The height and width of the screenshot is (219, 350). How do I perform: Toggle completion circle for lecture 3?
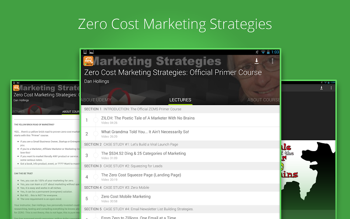(96, 155)
